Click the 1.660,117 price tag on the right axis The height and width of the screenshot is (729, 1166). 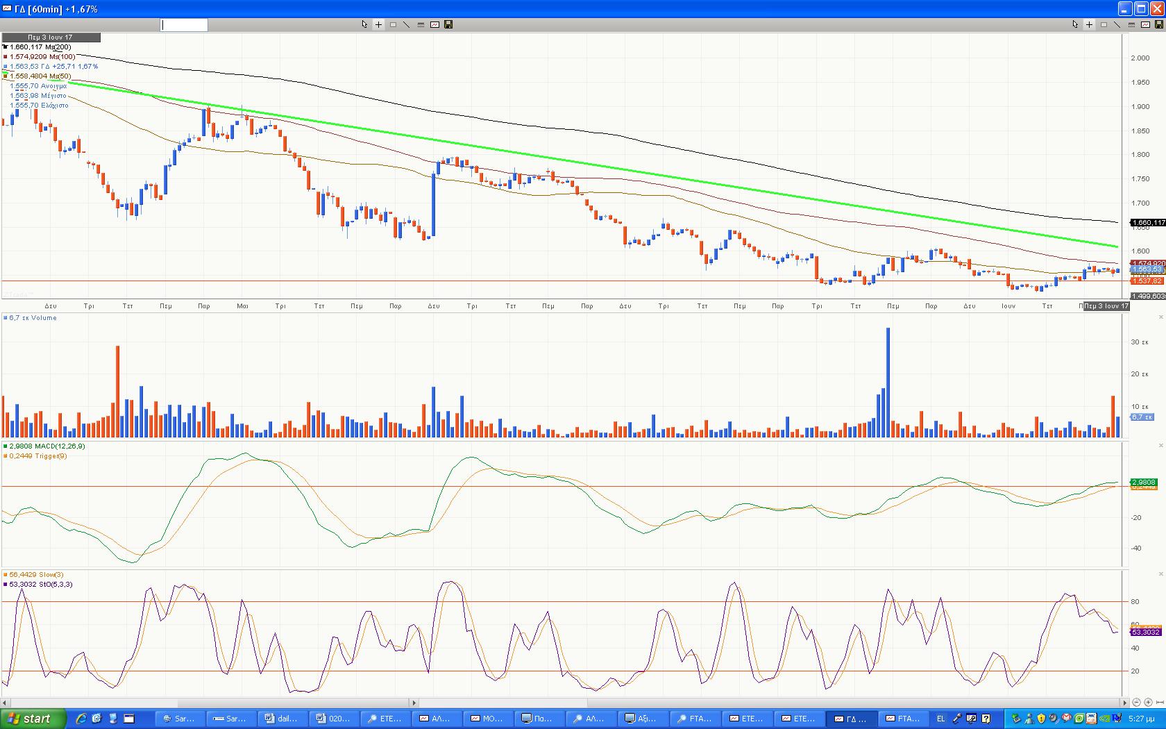tap(1148, 223)
